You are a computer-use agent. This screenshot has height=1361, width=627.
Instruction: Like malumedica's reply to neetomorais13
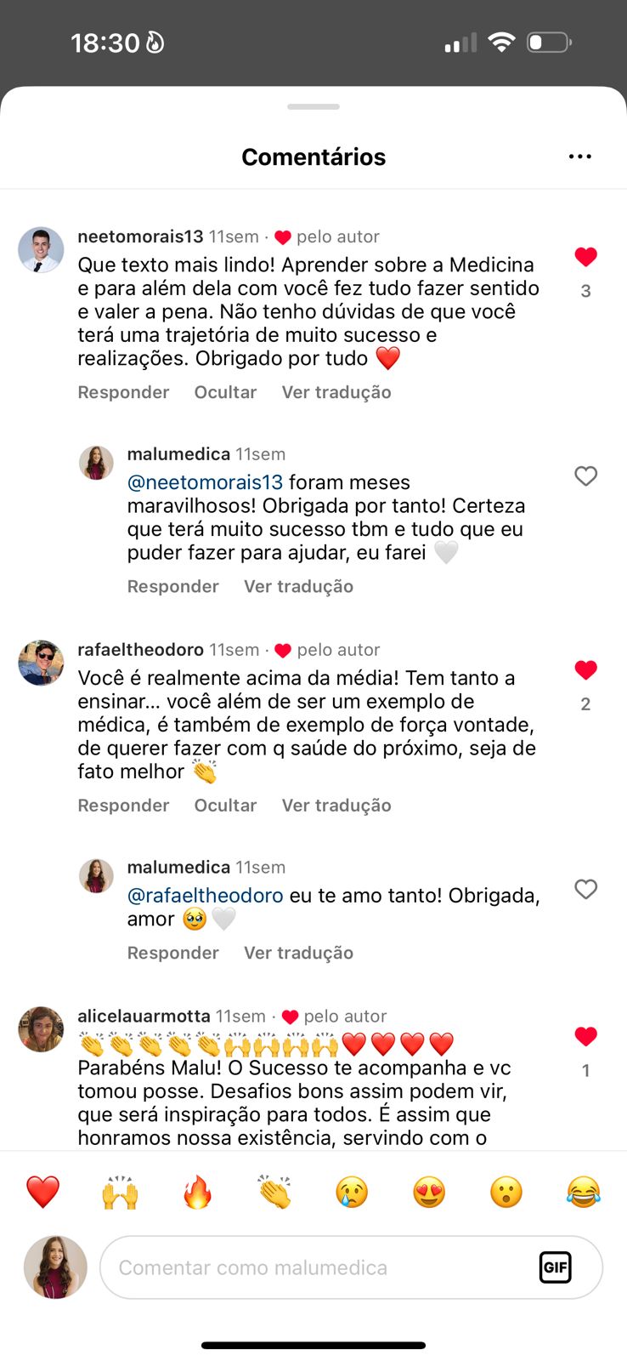(585, 476)
